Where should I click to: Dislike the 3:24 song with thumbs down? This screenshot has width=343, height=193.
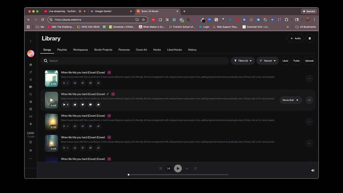(x=83, y=148)
